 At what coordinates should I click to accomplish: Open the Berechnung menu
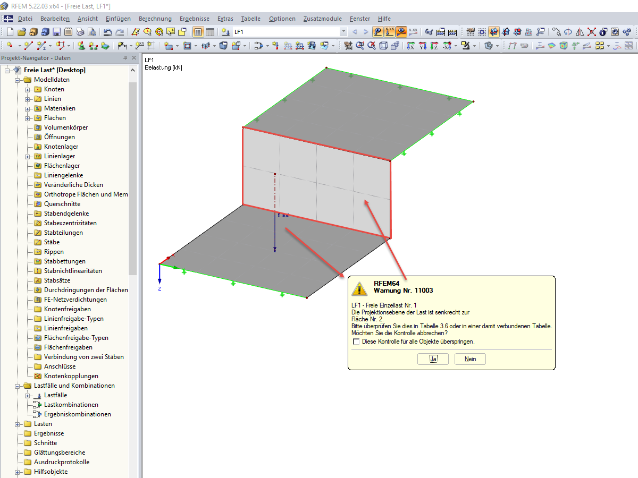[155, 19]
